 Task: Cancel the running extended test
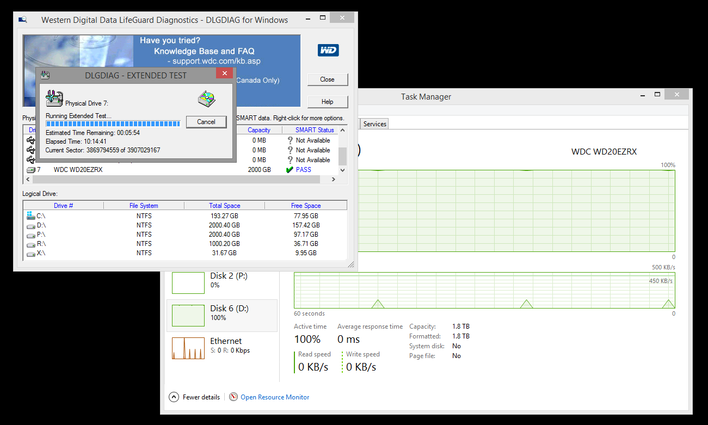click(206, 122)
